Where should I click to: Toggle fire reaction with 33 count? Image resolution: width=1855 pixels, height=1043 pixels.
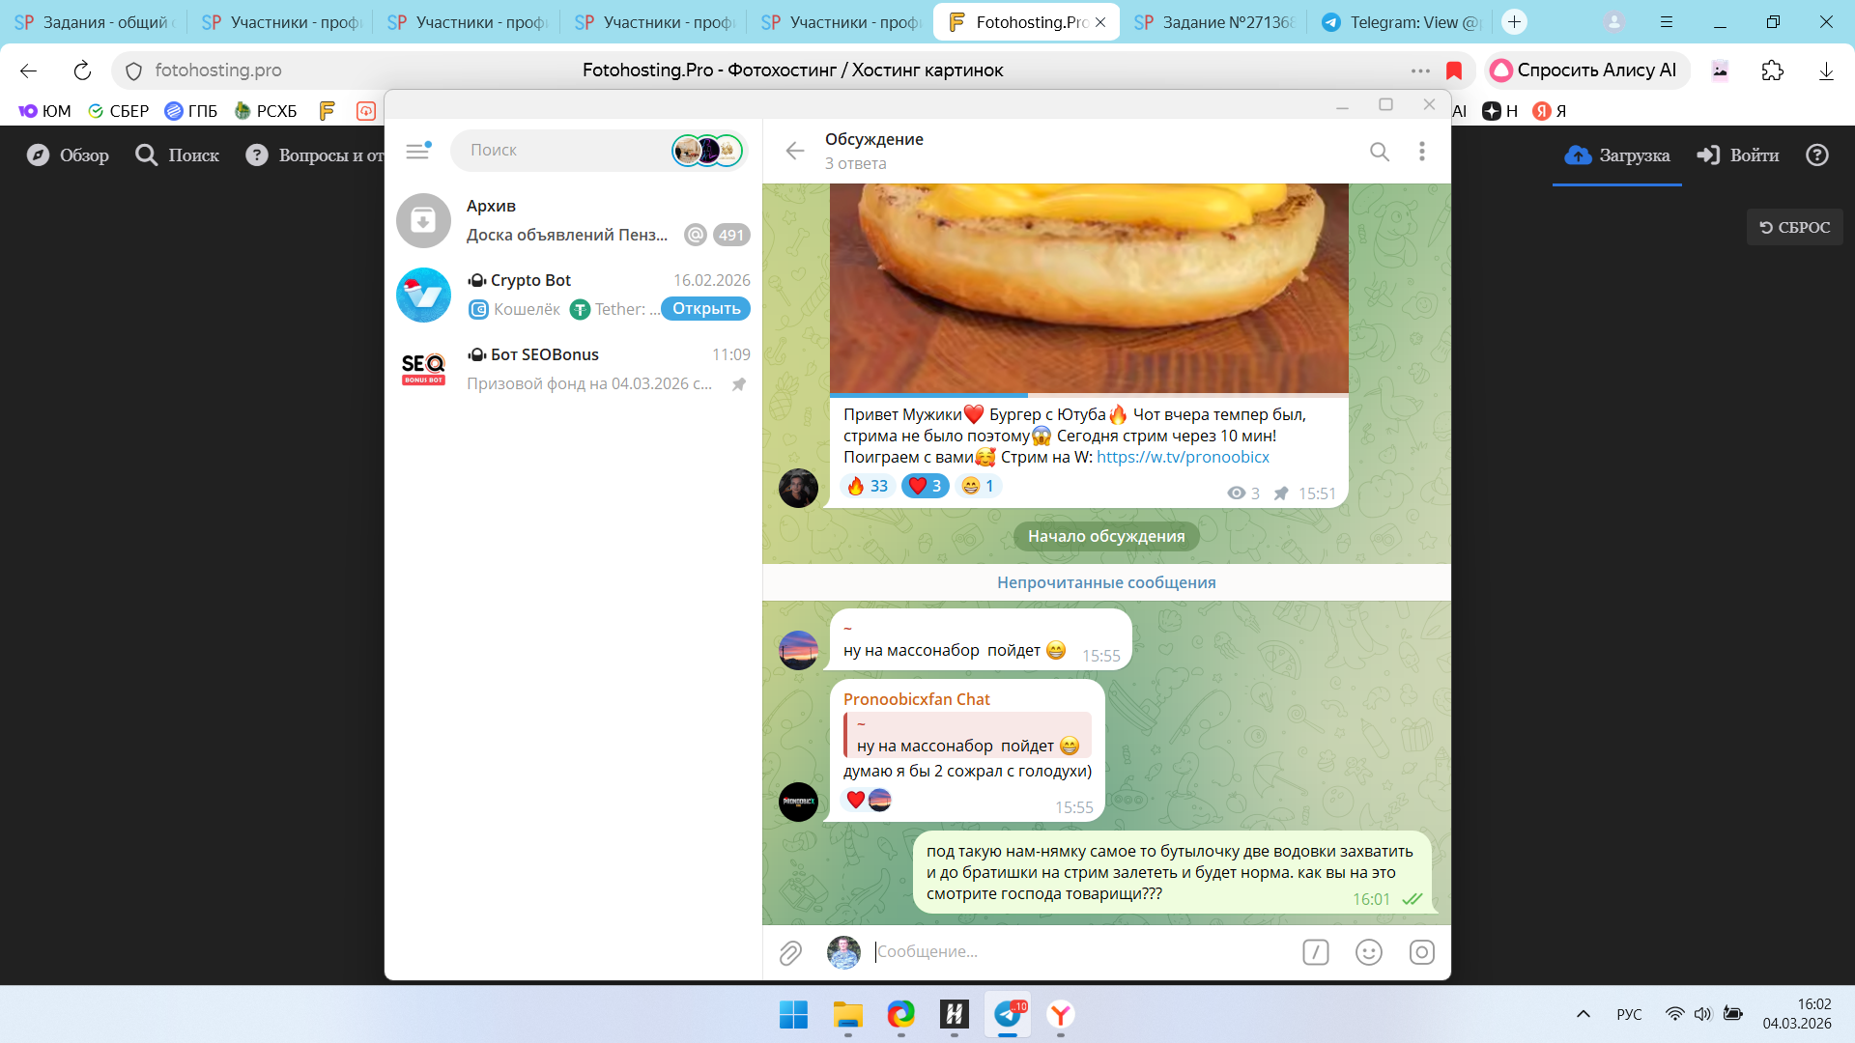click(x=867, y=486)
